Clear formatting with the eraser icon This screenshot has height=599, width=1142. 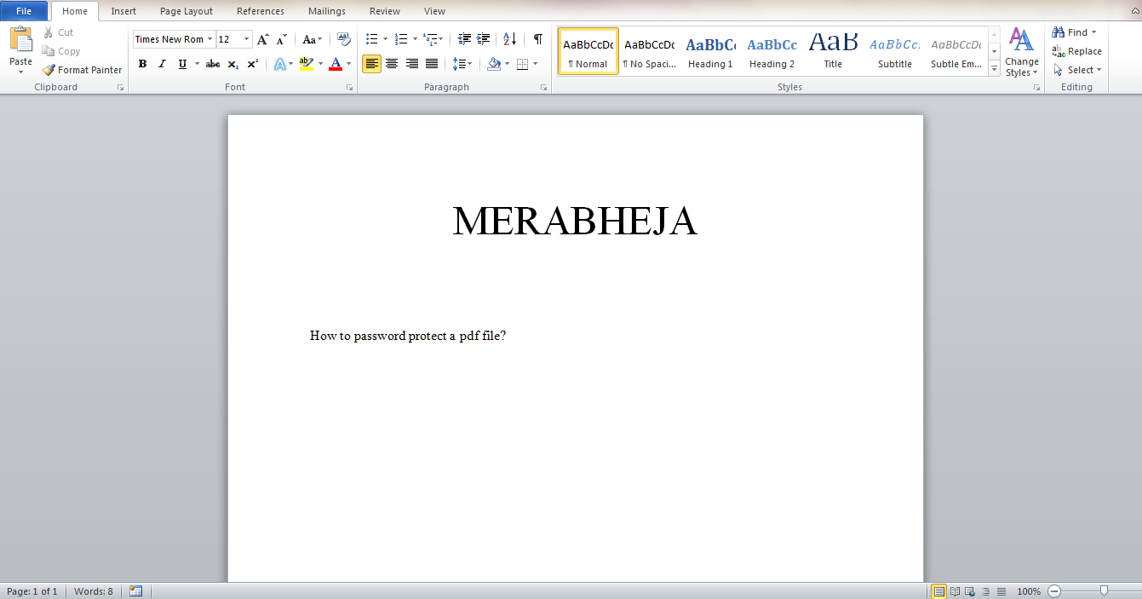pyautogui.click(x=343, y=39)
